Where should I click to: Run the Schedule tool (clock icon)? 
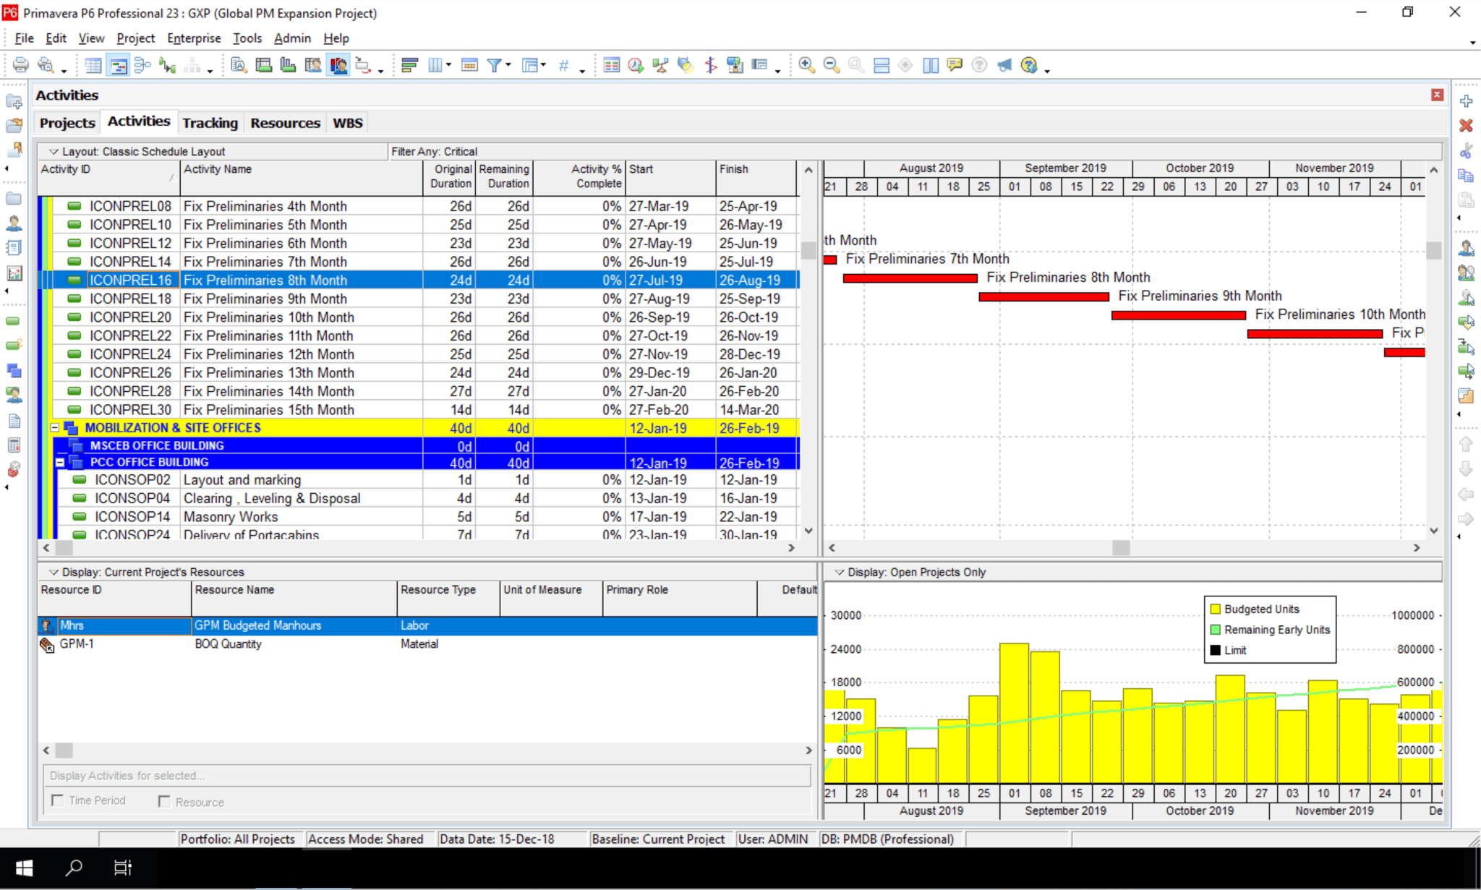click(x=635, y=65)
